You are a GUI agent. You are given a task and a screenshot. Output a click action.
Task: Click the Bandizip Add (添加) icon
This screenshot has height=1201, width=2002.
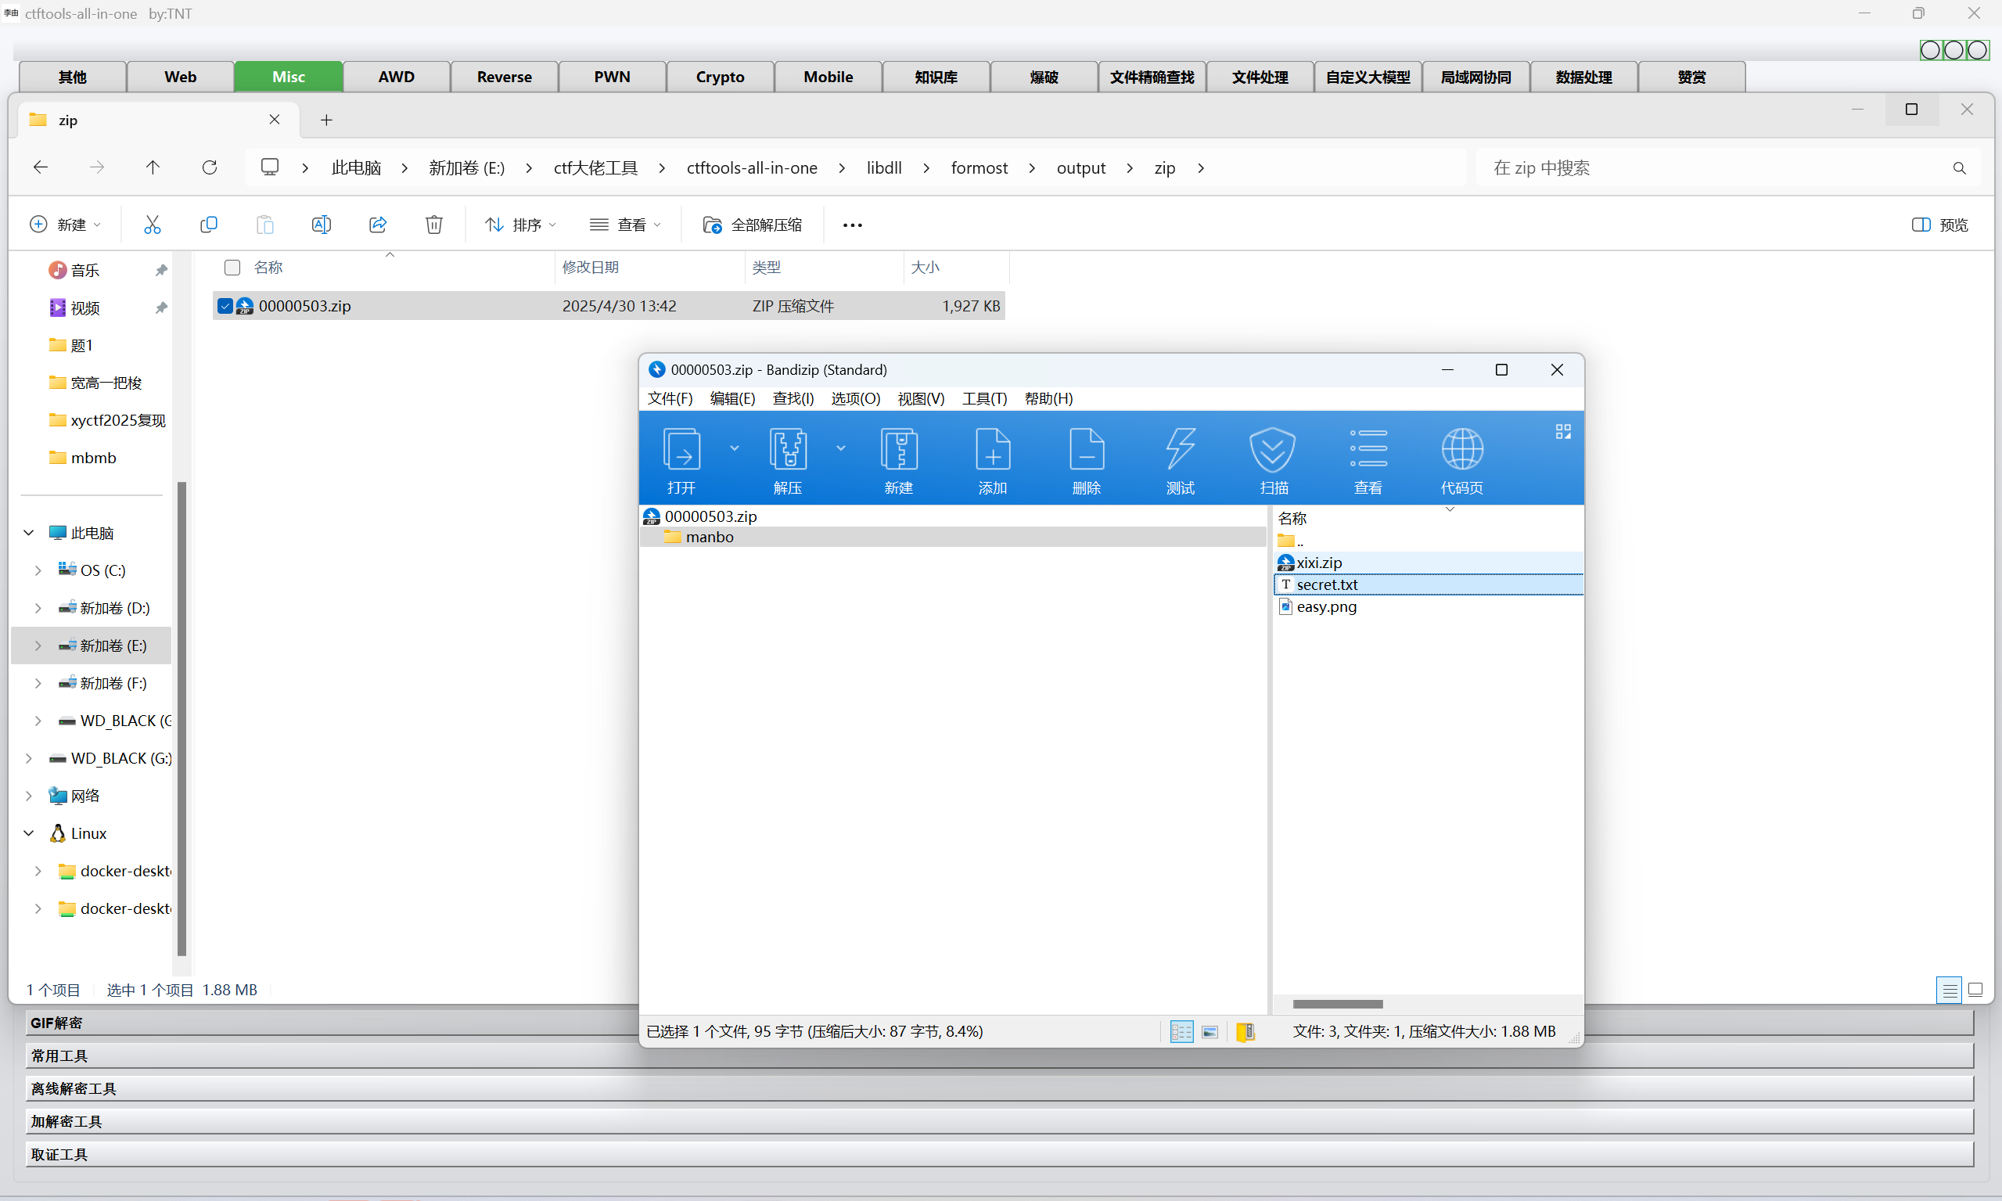[993, 449]
